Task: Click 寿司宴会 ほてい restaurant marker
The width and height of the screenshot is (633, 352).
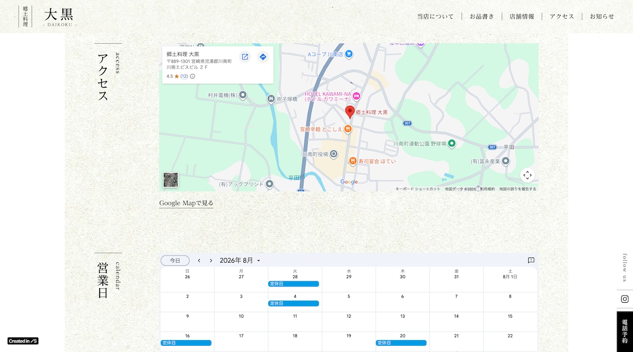Action: pyautogui.click(x=353, y=161)
